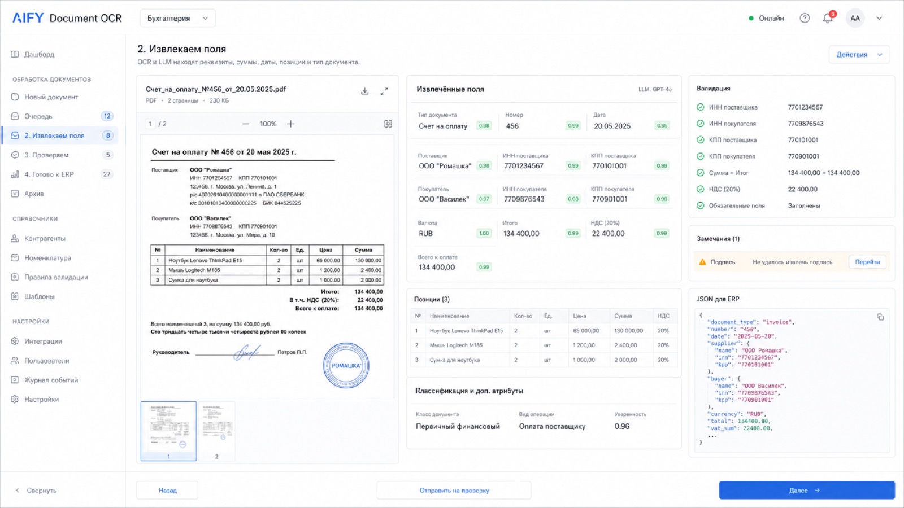Zoom in the document preview
This screenshot has width=904, height=508.
click(x=290, y=124)
